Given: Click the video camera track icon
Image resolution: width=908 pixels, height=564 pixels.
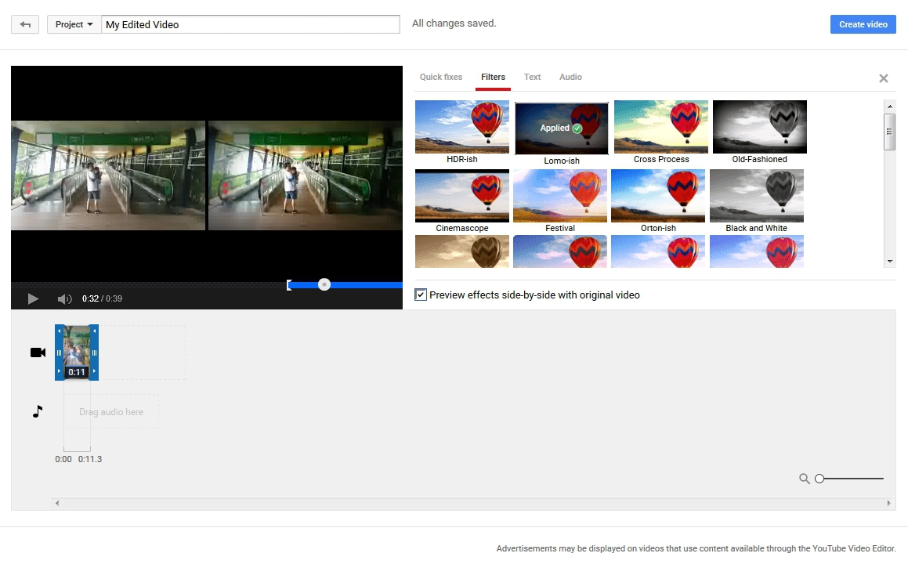Looking at the screenshot, I should [38, 352].
